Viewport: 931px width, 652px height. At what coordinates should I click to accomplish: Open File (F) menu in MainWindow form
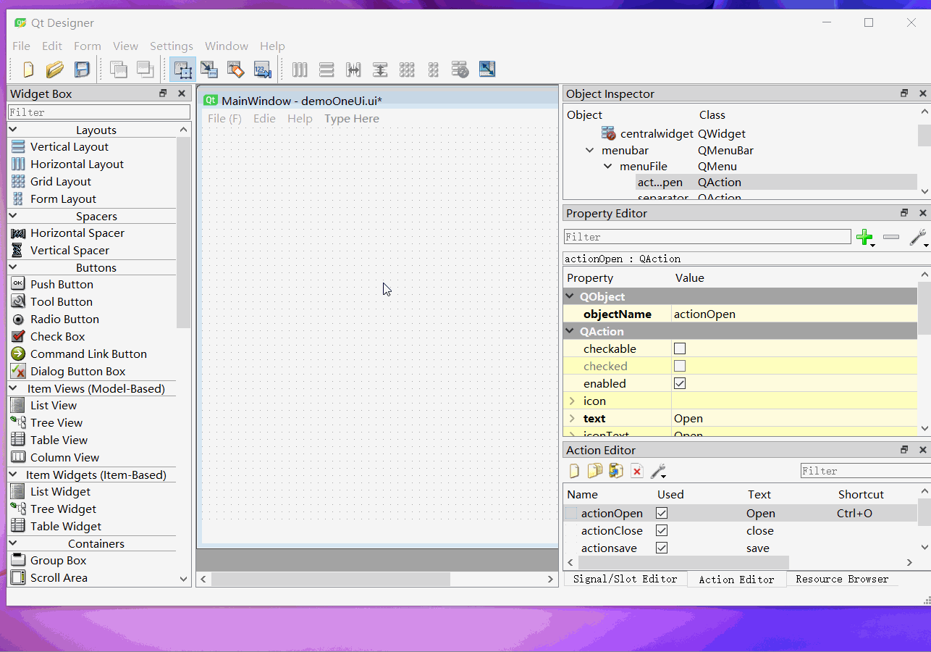tap(224, 119)
